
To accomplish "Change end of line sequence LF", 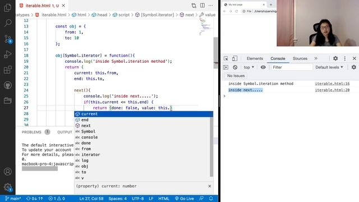I will (151, 199).
